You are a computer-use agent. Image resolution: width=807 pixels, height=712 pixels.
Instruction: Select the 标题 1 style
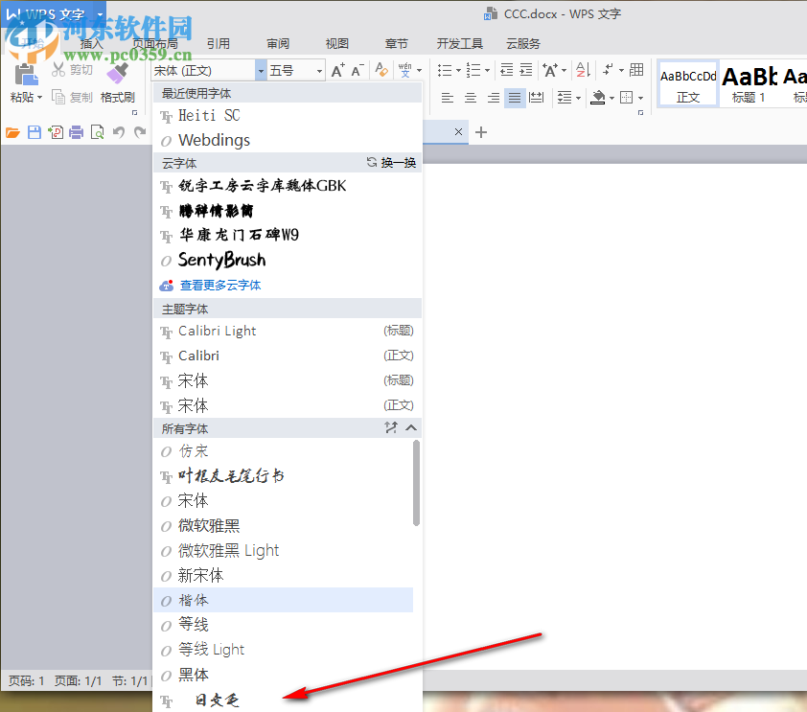pyautogui.click(x=749, y=84)
